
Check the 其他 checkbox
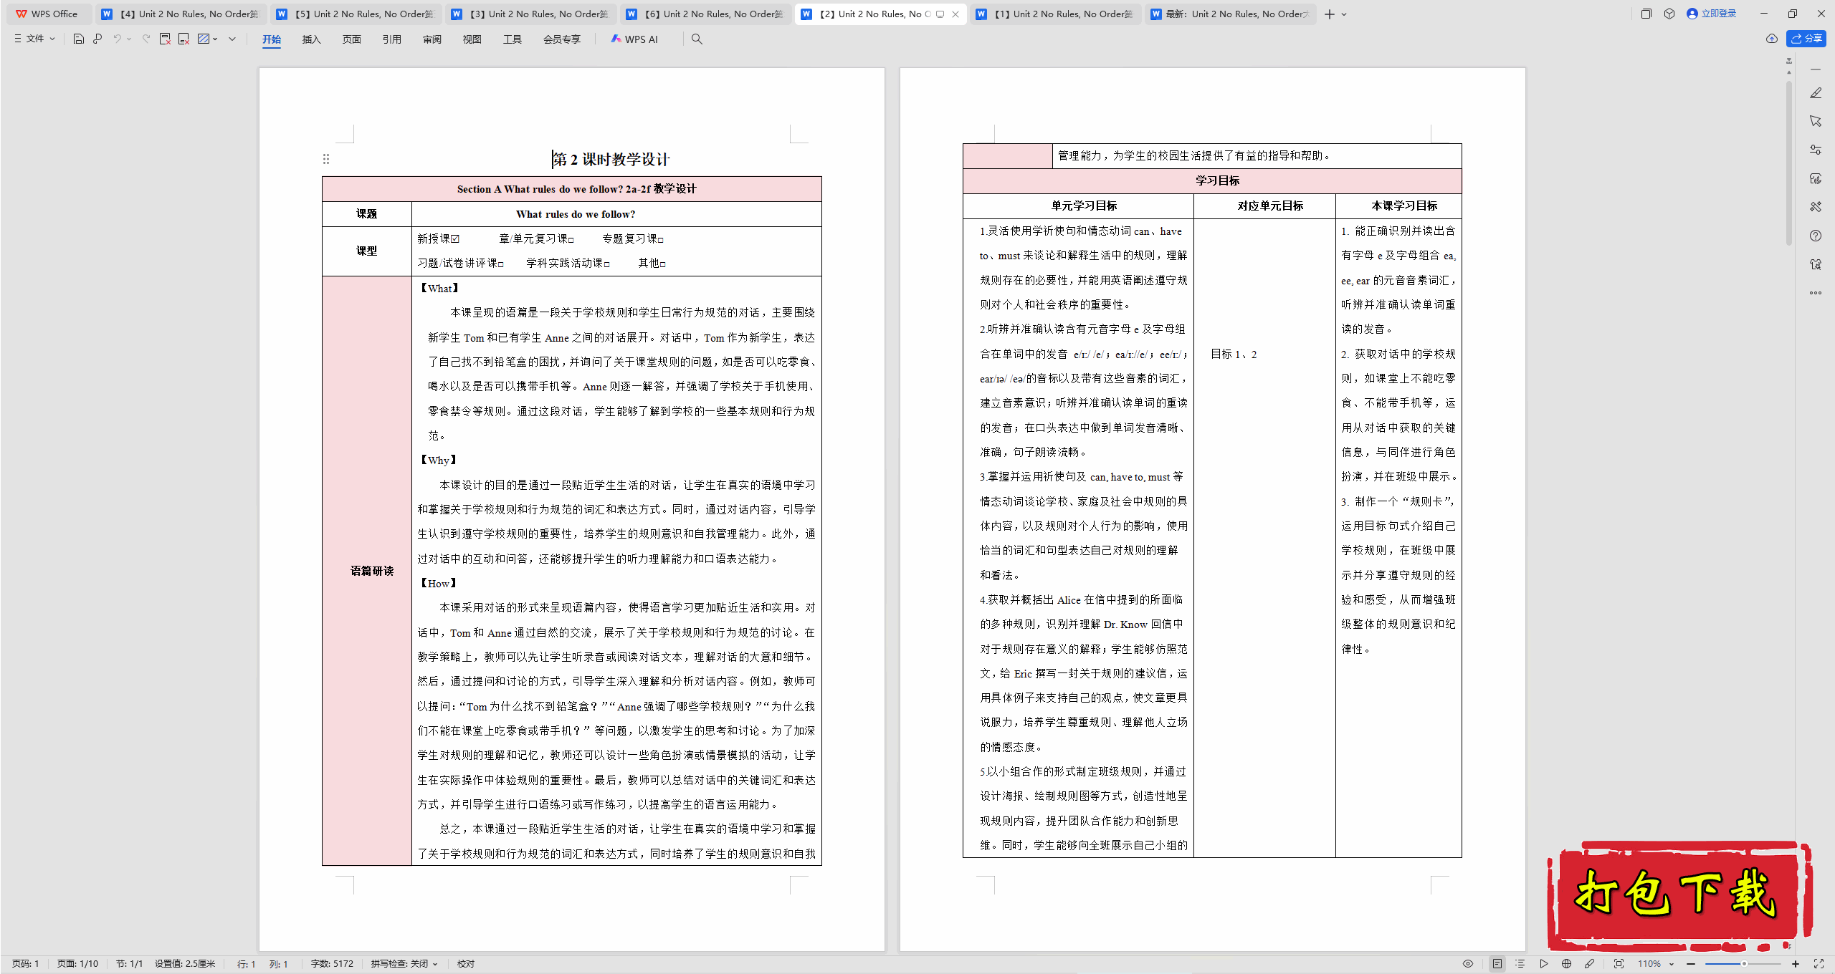pyautogui.click(x=663, y=264)
